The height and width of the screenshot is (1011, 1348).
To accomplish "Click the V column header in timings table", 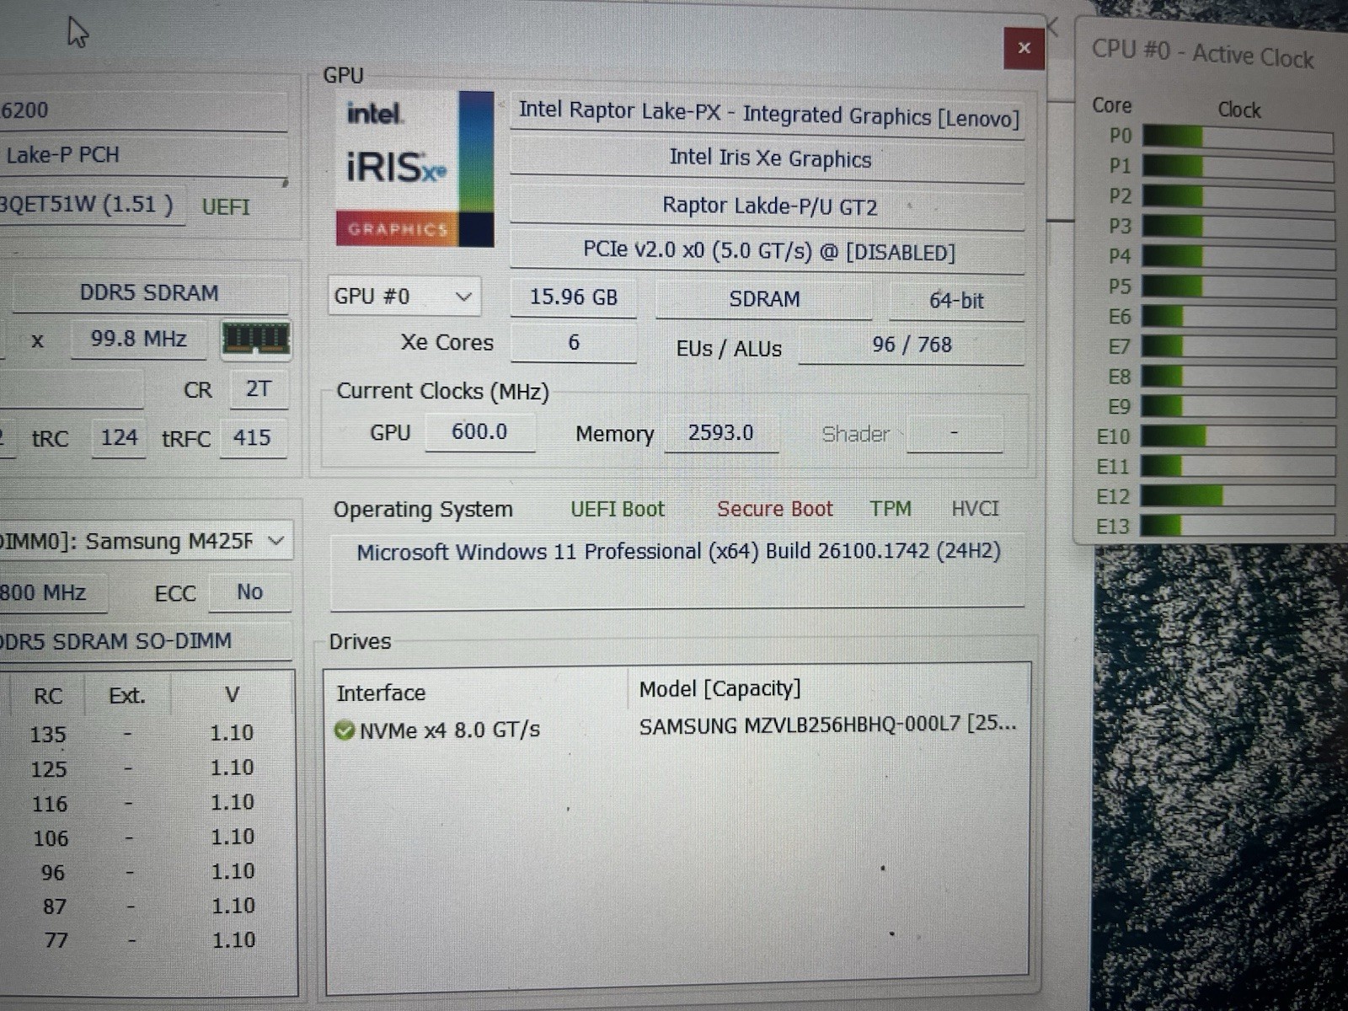I will pos(233,695).
